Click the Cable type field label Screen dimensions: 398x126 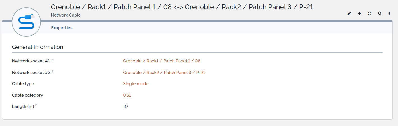pyautogui.click(x=23, y=84)
